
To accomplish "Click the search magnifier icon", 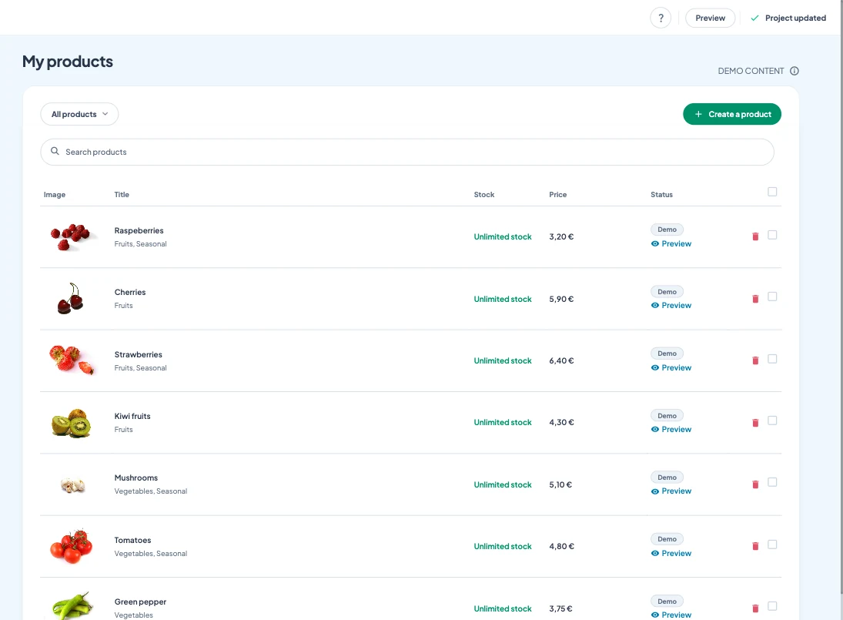I will tap(55, 151).
